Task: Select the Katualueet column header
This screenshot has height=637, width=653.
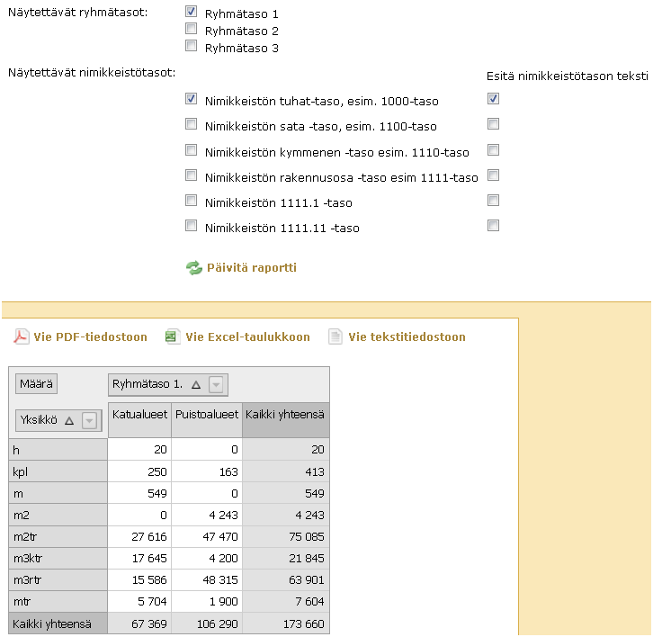Action: click(x=139, y=415)
